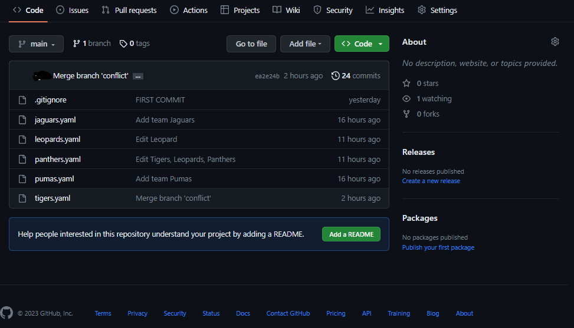Image resolution: width=574 pixels, height=328 pixels.
Task: Expand commit details ellipsis button
Action: [x=138, y=77]
